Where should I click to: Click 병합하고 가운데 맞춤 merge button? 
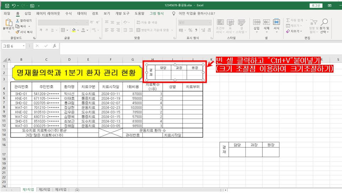pyautogui.click(x=153, y=30)
